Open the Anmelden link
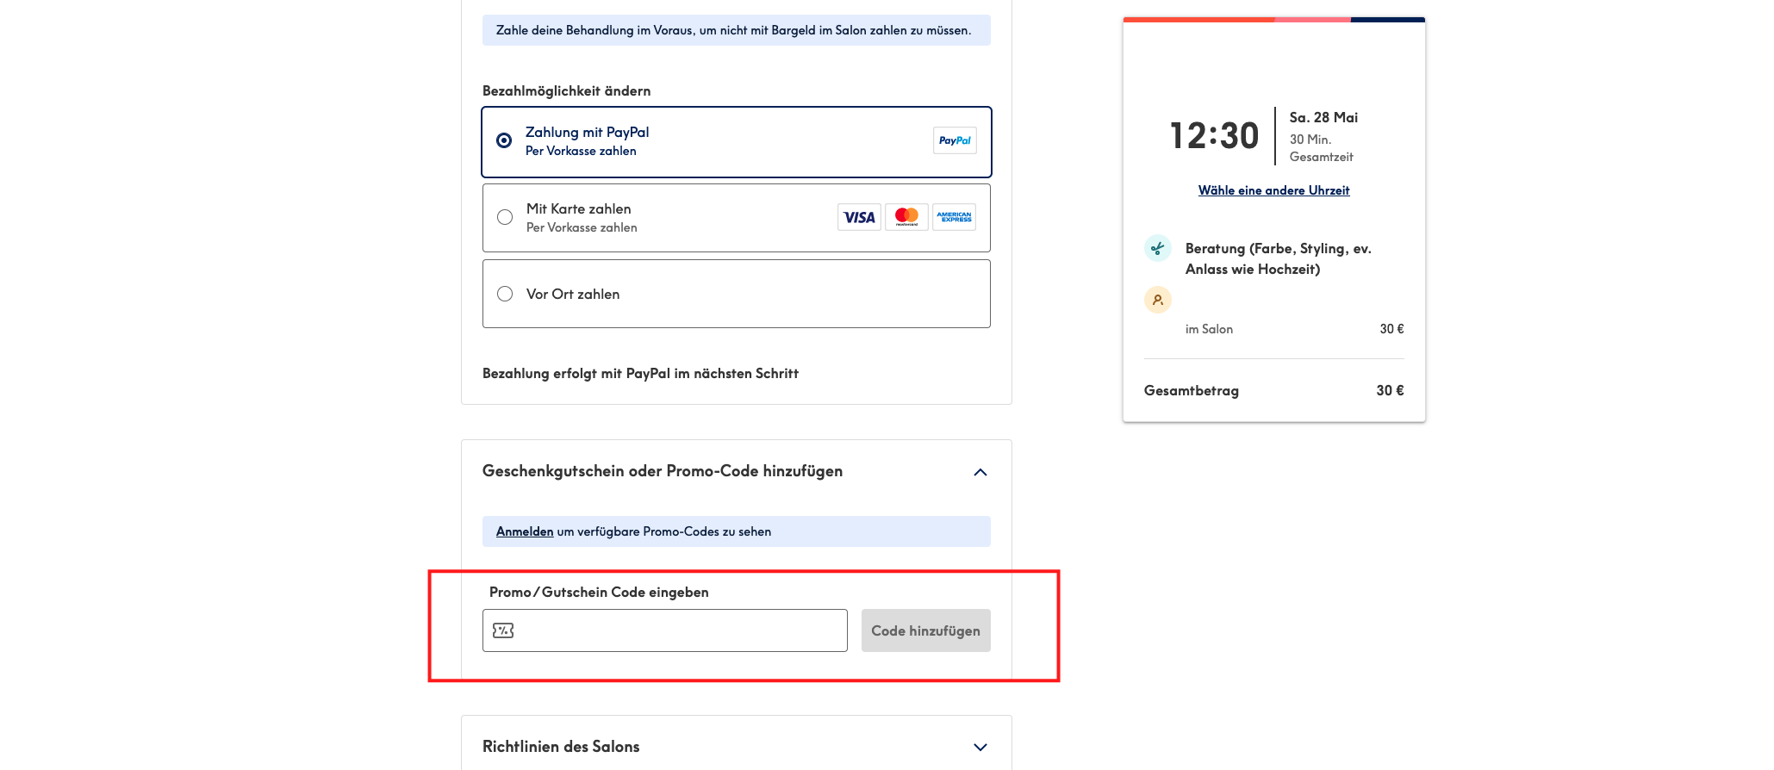Image resolution: width=1774 pixels, height=770 pixels. point(525,531)
